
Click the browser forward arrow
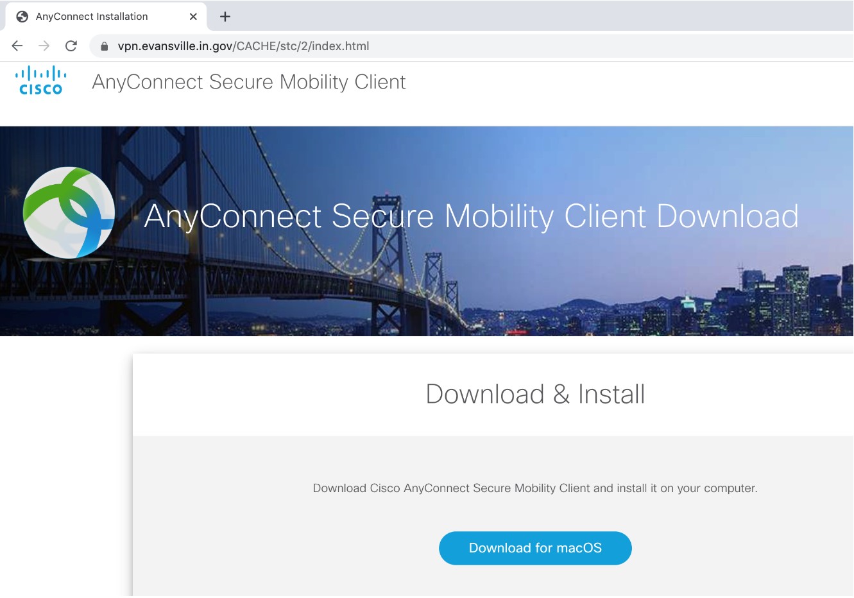44,46
